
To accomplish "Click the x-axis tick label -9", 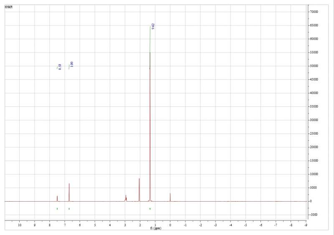I will (x=306, y=225).
